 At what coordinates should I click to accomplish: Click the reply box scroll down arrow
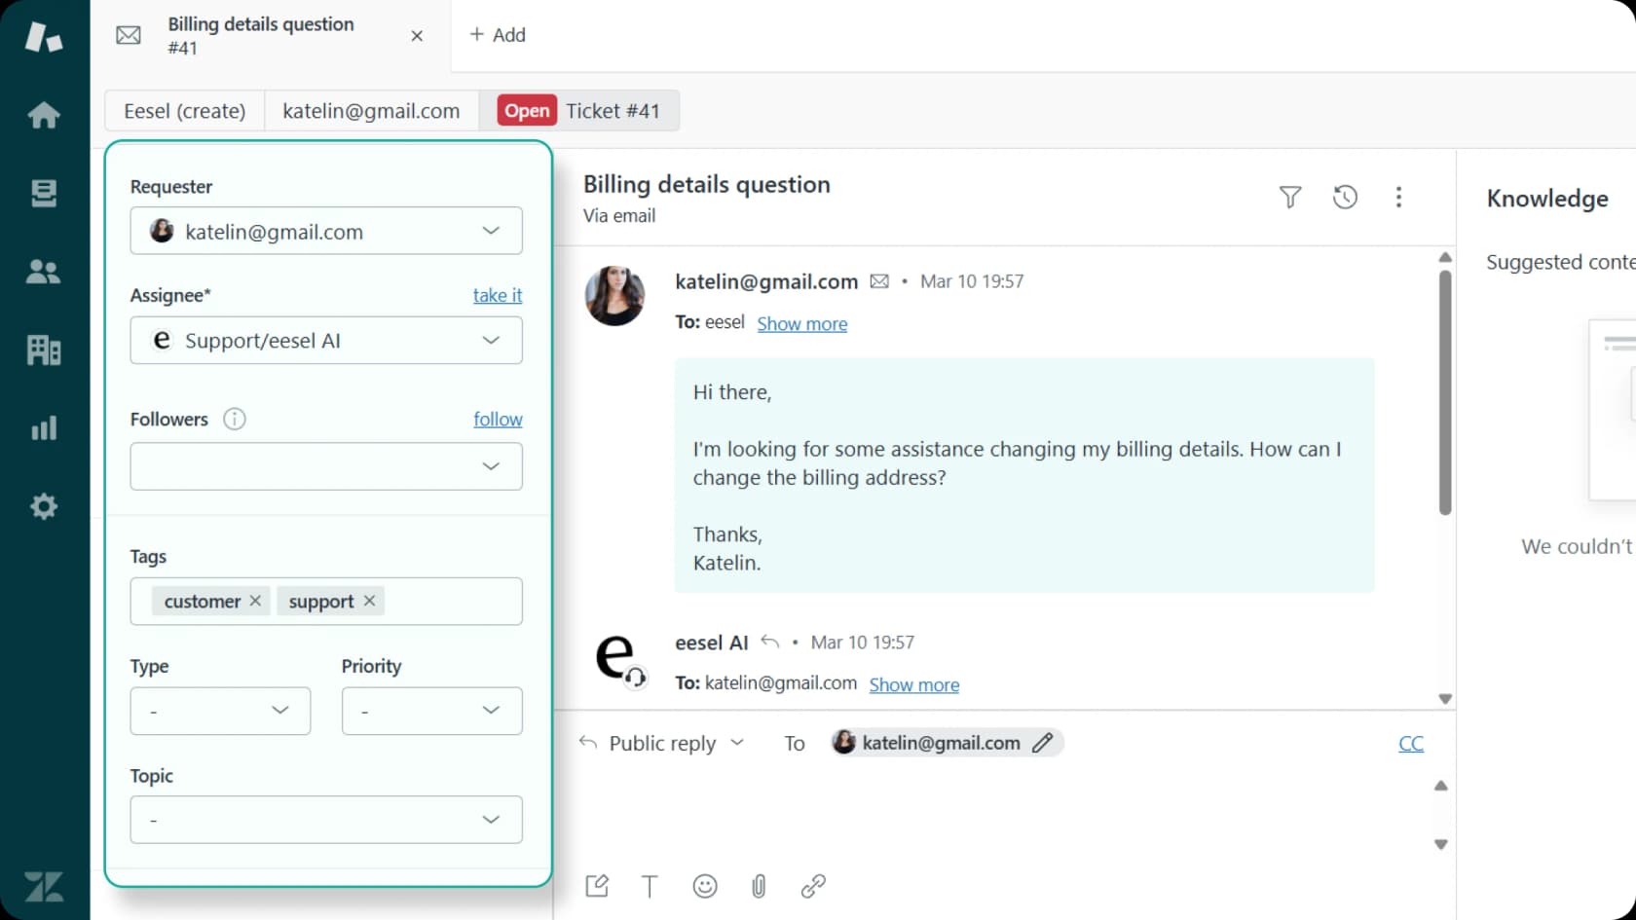tap(1441, 844)
